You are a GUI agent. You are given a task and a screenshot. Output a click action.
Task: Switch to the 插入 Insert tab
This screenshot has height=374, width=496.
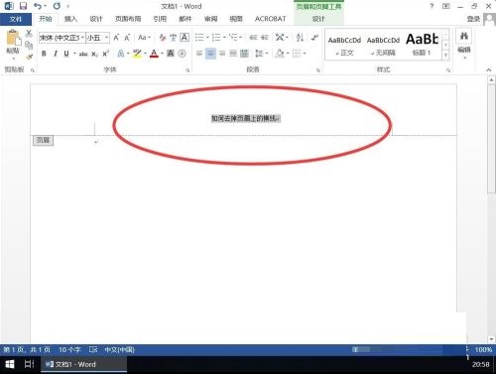(x=70, y=19)
